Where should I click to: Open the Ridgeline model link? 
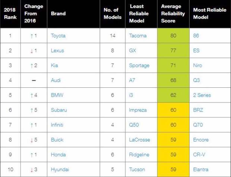(x=139, y=155)
